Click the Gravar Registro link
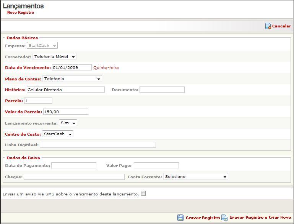 tap(203, 218)
